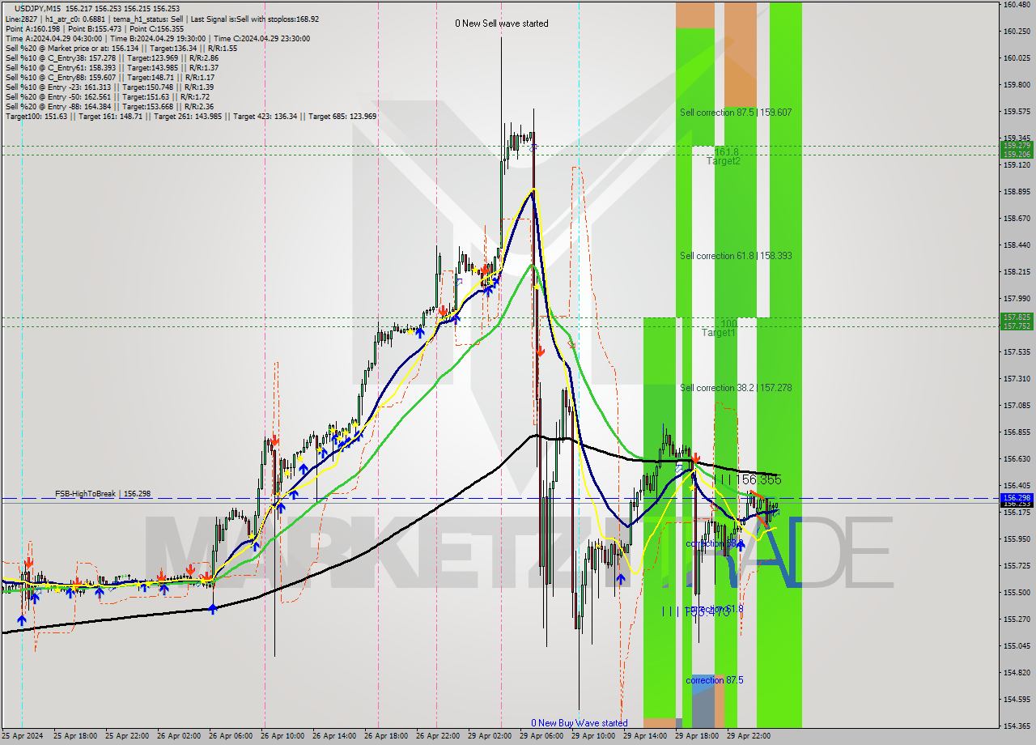Click the '29 Apr 22:00' time axis label
The image size is (1036, 745).
click(749, 736)
